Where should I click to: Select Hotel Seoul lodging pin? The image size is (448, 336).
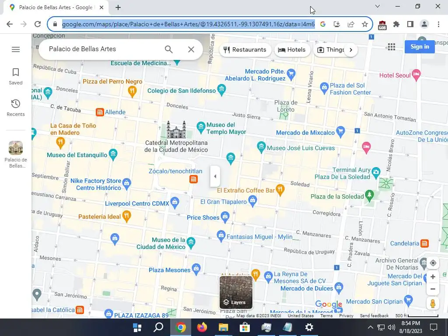(x=416, y=74)
